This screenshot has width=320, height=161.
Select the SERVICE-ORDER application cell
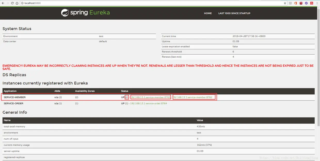click(x=13, y=103)
